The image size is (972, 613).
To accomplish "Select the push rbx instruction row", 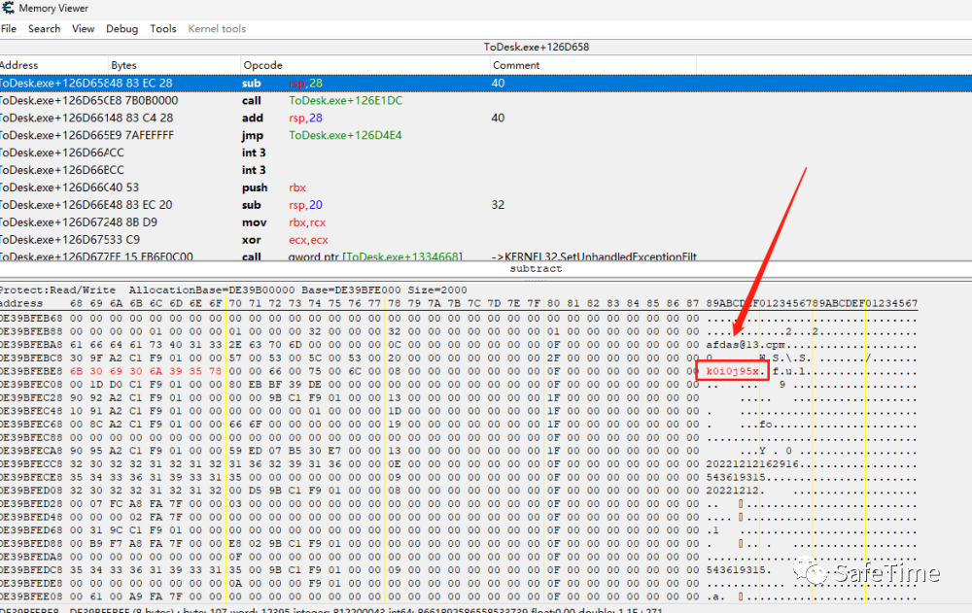I will point(486,187).
